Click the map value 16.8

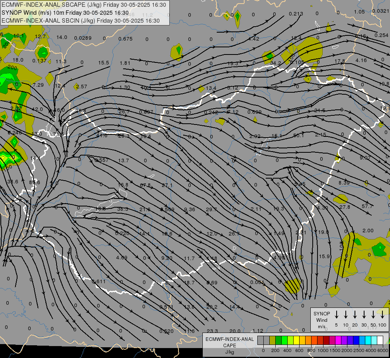pyautogui.click(x=123, y=185)
